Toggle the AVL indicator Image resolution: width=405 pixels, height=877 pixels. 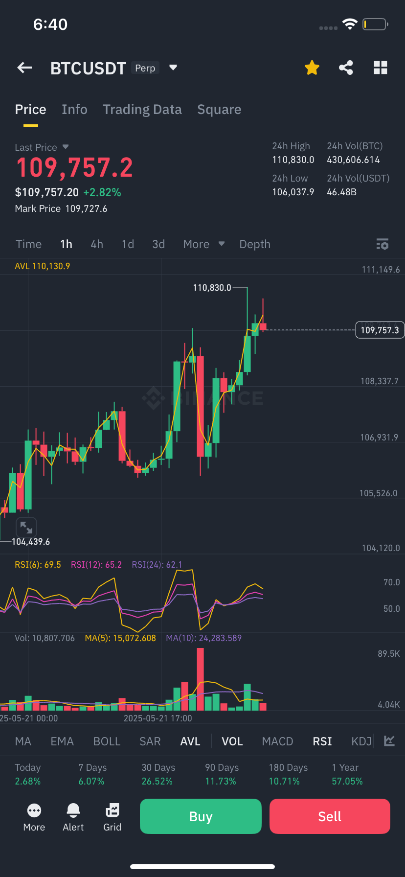coord(190,741)
